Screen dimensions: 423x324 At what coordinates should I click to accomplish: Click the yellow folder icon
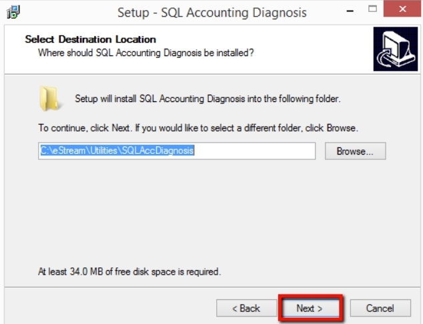49,99
